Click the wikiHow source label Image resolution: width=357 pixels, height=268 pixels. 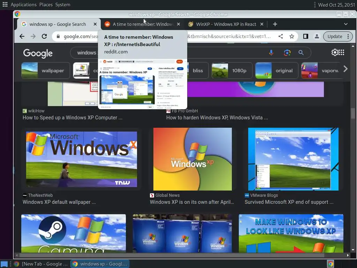pos(33,111)
